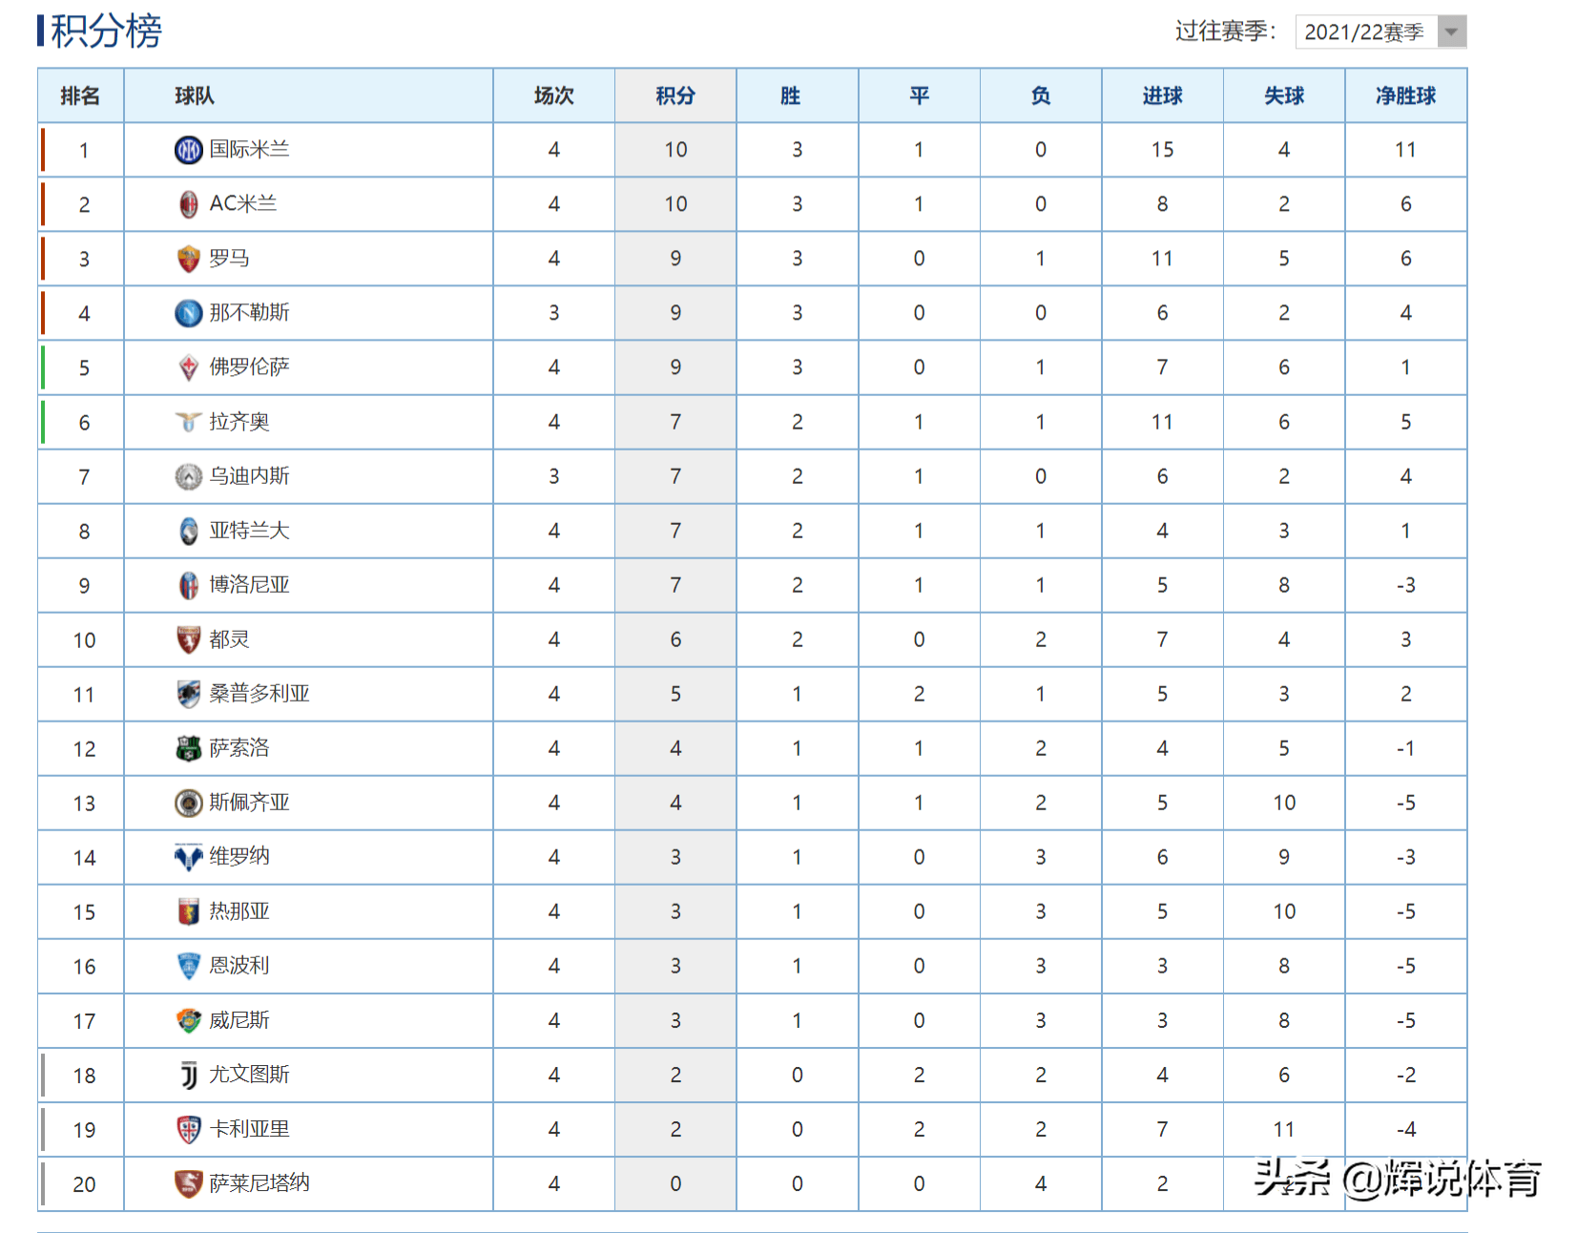The height and width of the screenshot is (1233, 1577).
Task: Click the Spezia (斯佩齐亚) crest icon
Action: [x=189, y=803]
